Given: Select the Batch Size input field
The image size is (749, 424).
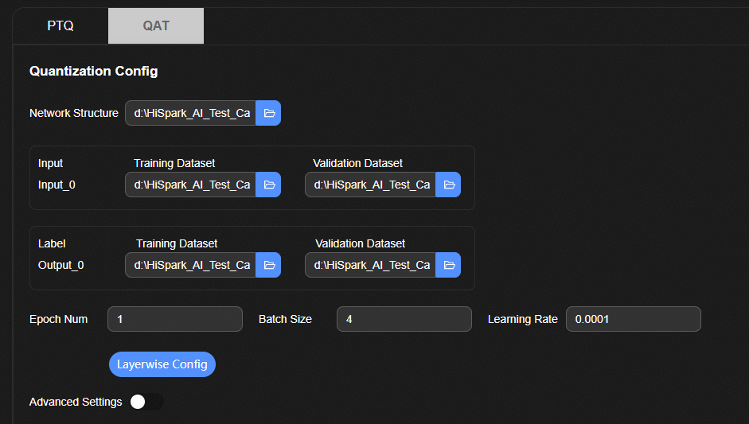Looking at the screenshot, I should click(404, 319).
